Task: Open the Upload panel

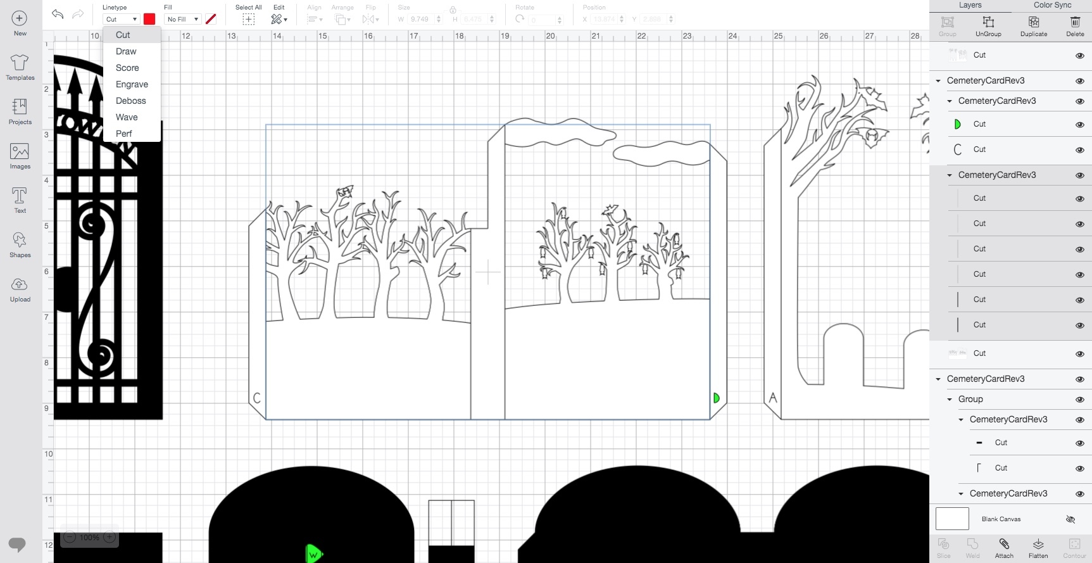Action: point(20,284)
